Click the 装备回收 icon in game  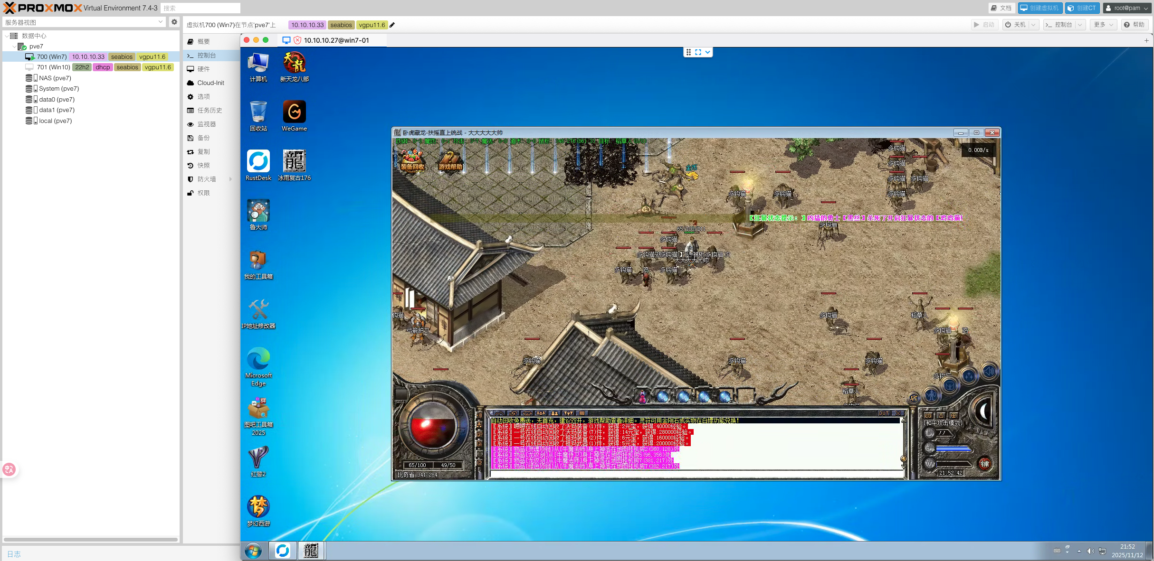[411, 159]
